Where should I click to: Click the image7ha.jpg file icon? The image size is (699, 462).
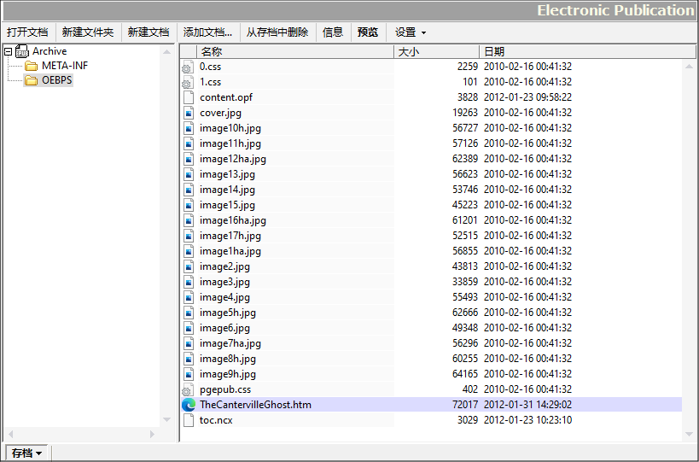coord(188,343)
